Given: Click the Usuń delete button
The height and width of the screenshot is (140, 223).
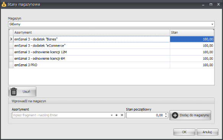Looking at the screenshot, I should click(x=22, y=91).
